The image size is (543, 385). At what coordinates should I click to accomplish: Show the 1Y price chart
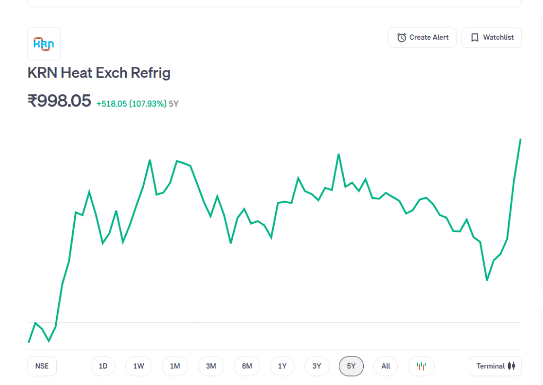click(282, 366)
